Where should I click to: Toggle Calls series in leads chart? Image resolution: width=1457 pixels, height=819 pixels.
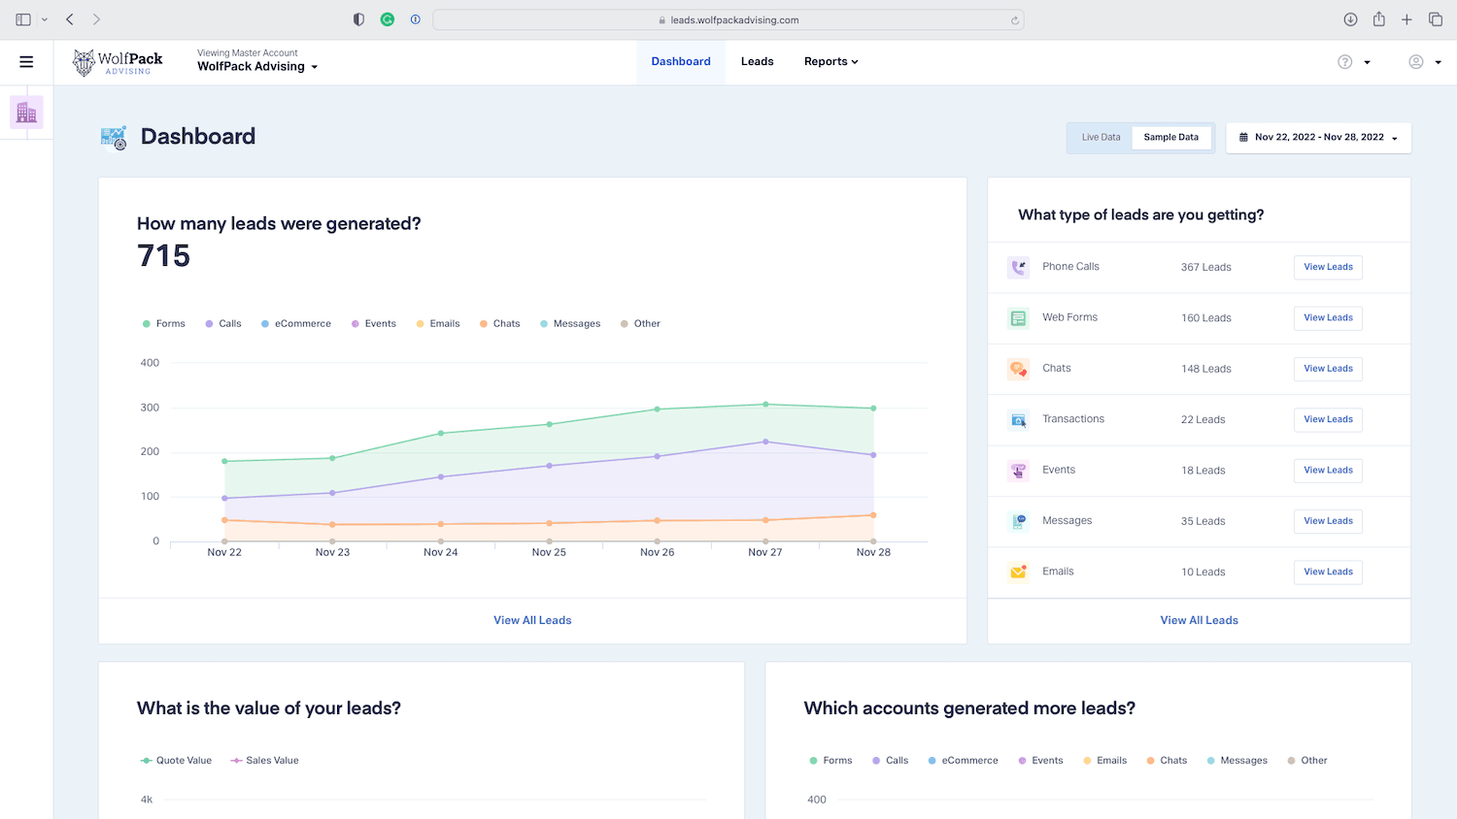(223, 324)
